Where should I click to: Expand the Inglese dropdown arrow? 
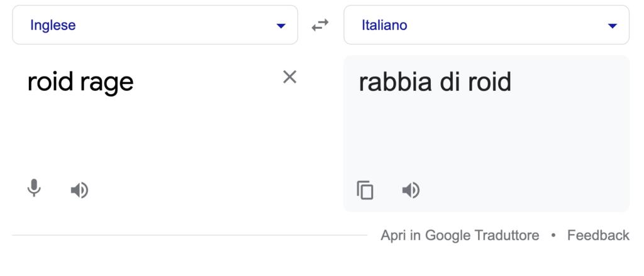[280, 26]
